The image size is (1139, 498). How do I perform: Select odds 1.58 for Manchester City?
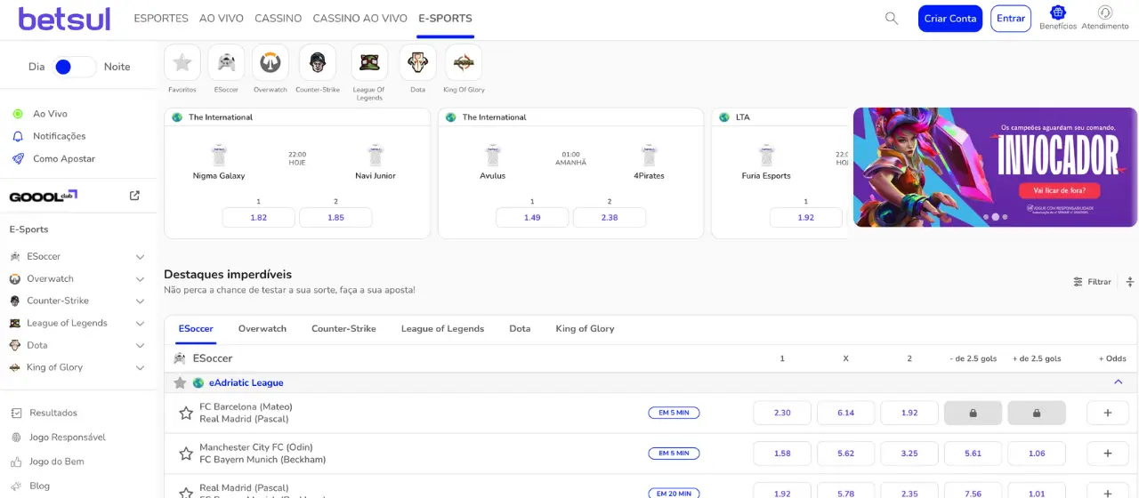(782, 454)
